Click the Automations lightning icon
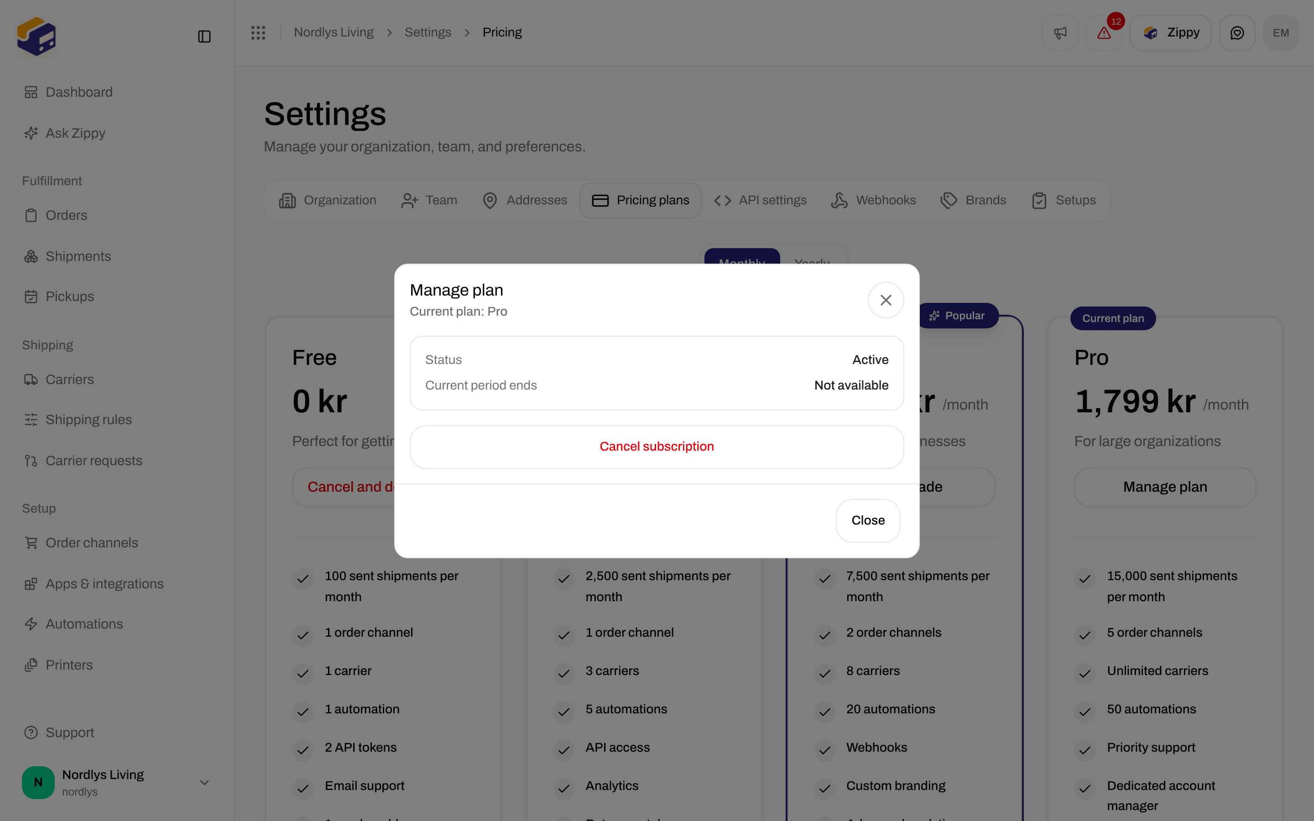 pos(31,624)
